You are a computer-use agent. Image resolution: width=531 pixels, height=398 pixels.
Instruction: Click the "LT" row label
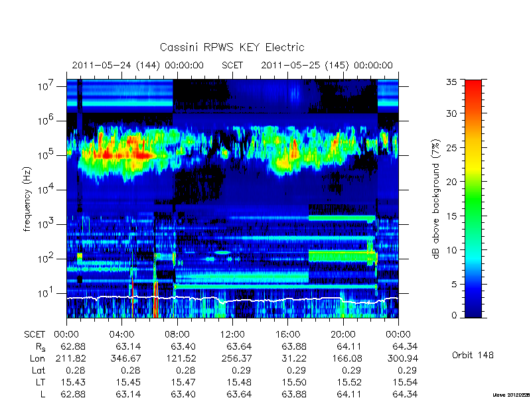point(40,382)
